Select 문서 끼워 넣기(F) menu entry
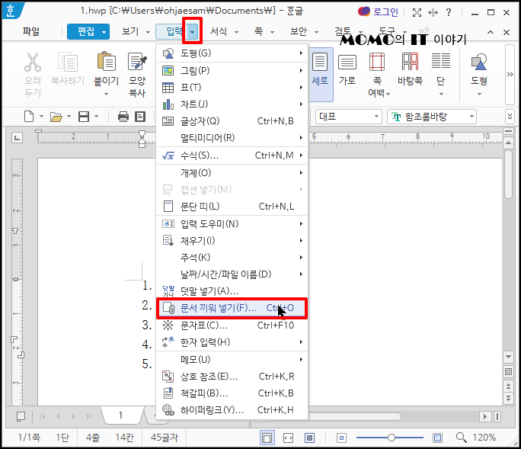 click(x=232, y=308)
